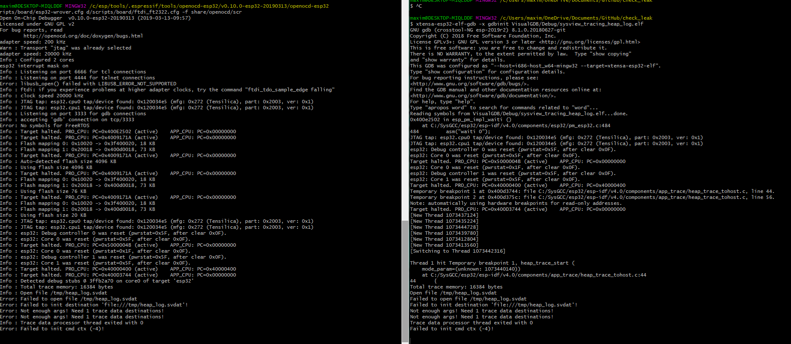The width and height of the screenshot is (791, 344).
Task: Select 'Note: automatically using hardware breakpoints' line
Action: tap(516, 203)
